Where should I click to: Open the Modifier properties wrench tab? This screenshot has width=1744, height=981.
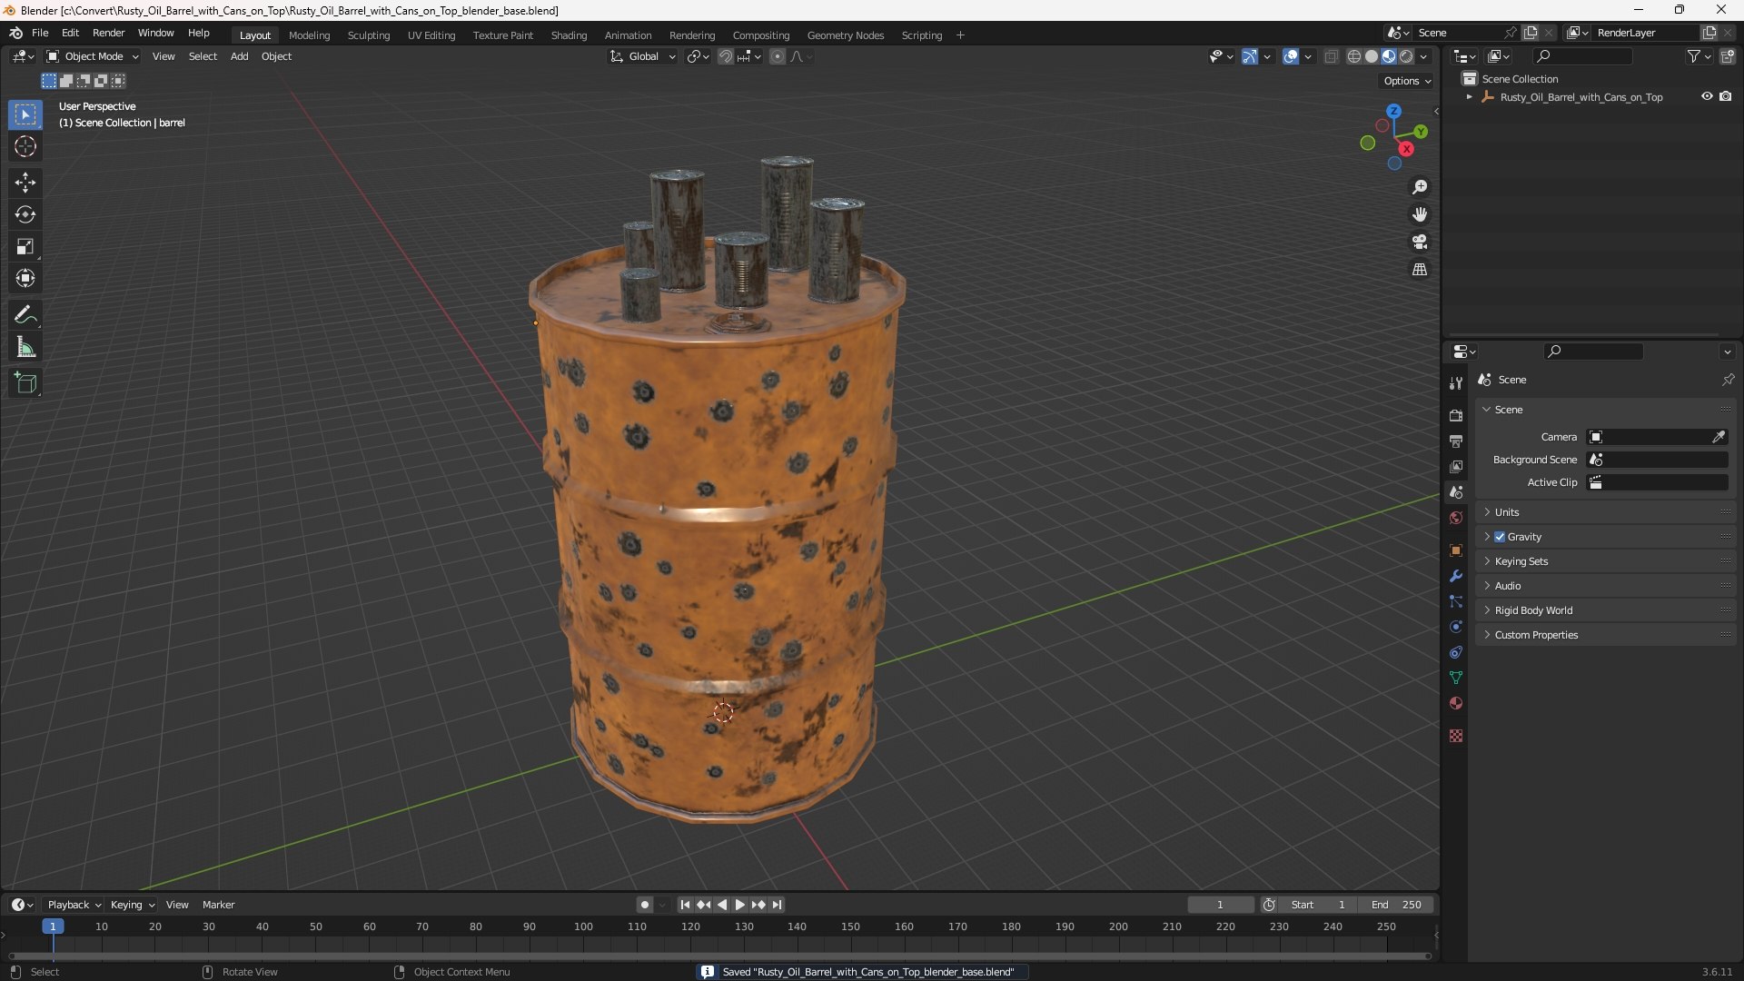point(1456,576)
